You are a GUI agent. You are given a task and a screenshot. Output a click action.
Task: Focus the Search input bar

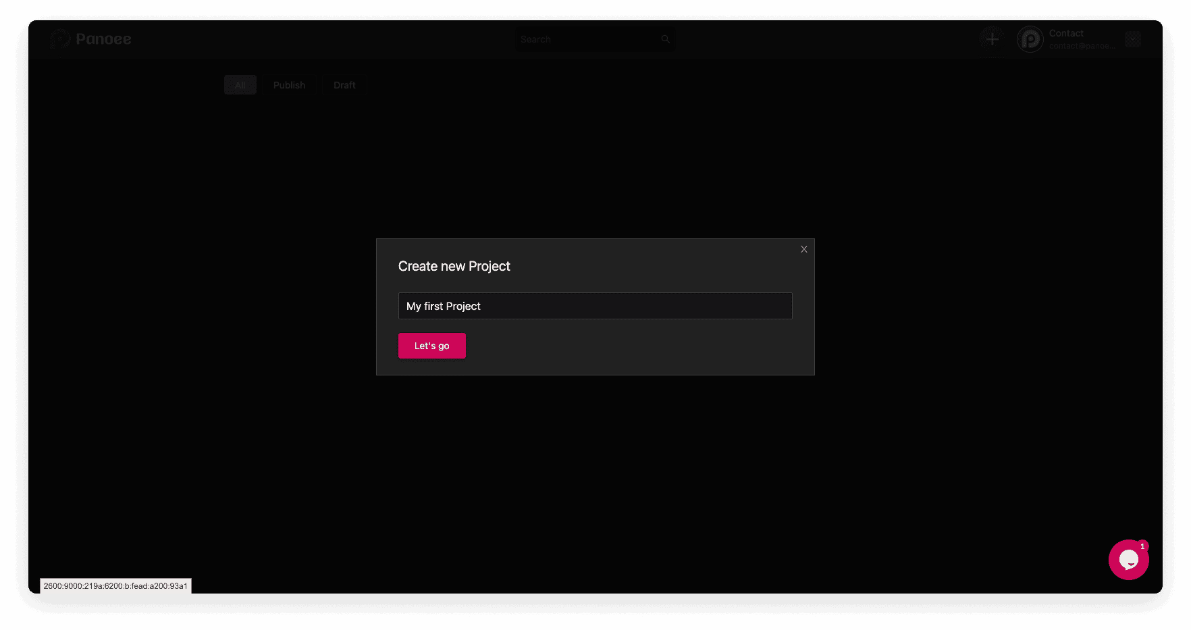coord(587,38)
